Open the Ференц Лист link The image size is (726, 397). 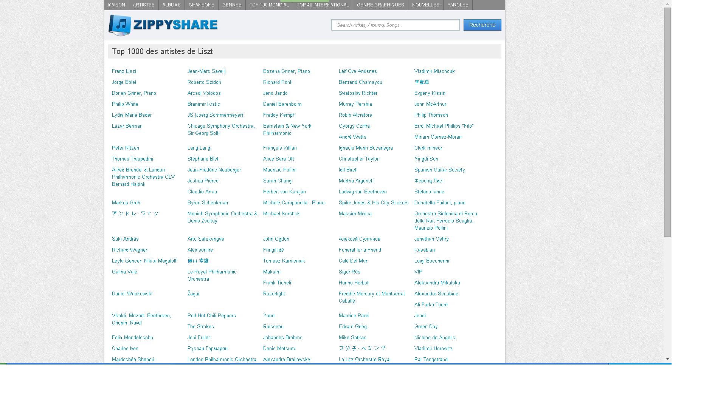429,181
